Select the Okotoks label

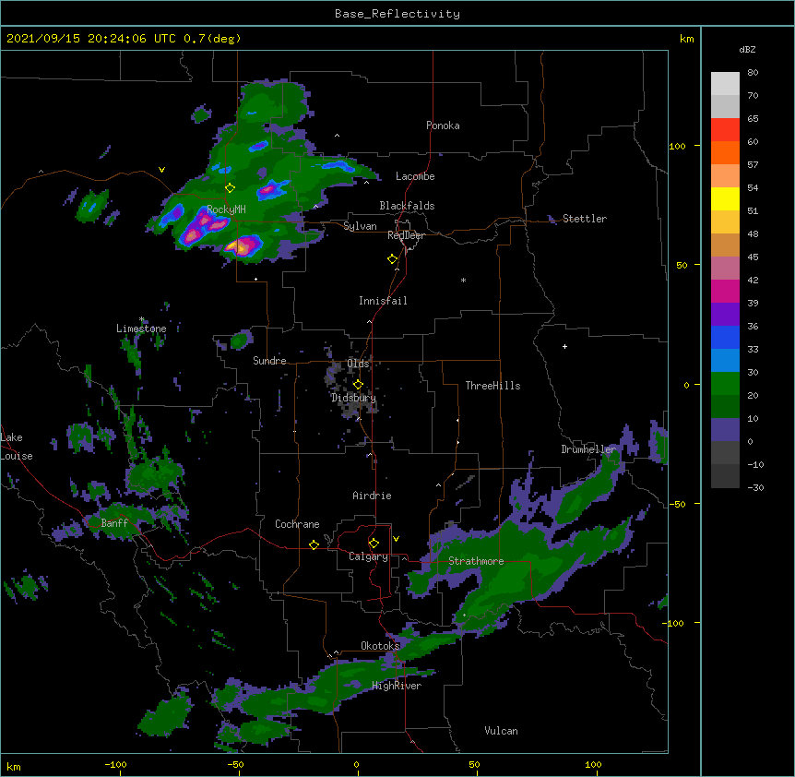[x=380, y=646]
